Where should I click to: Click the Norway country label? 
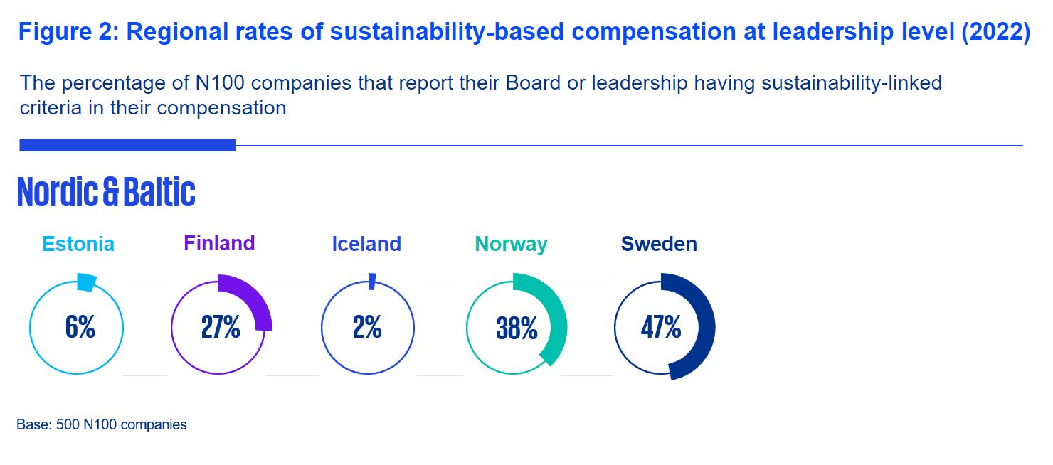511,244
